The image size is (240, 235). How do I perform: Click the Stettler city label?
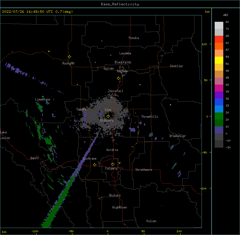click(x=177, y=66)
